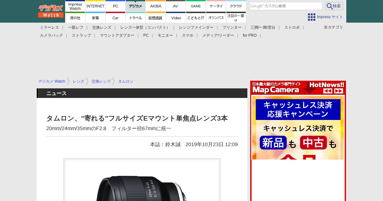Open the 家電 tab
Viewport: 383px width, 201px height.
point(95,18)
